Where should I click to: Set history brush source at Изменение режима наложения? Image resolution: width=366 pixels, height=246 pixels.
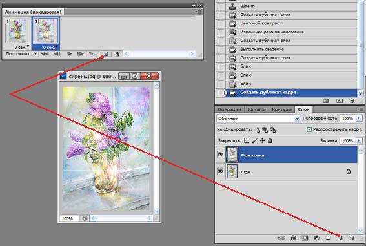pos(220,32)
